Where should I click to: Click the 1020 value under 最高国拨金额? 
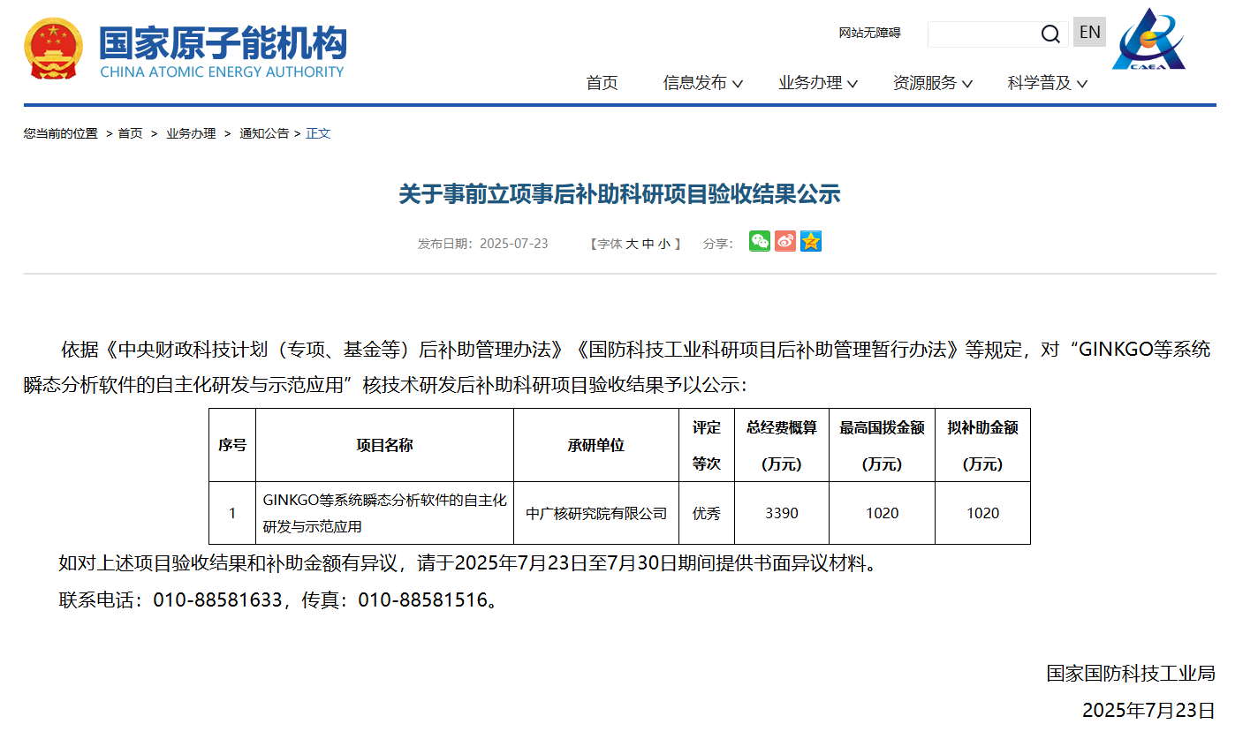[x=882, y=513]
